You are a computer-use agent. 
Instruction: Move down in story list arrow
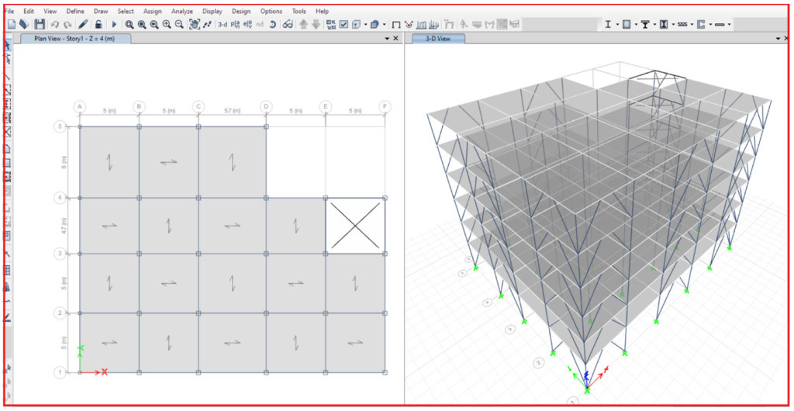coord(316,24)
